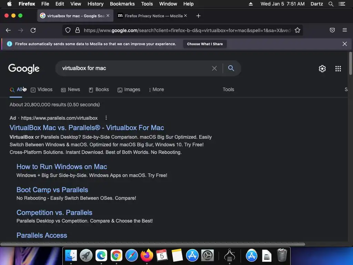Bookmark this page with the star
The image size is (353, 265).
tap(297, 30)
